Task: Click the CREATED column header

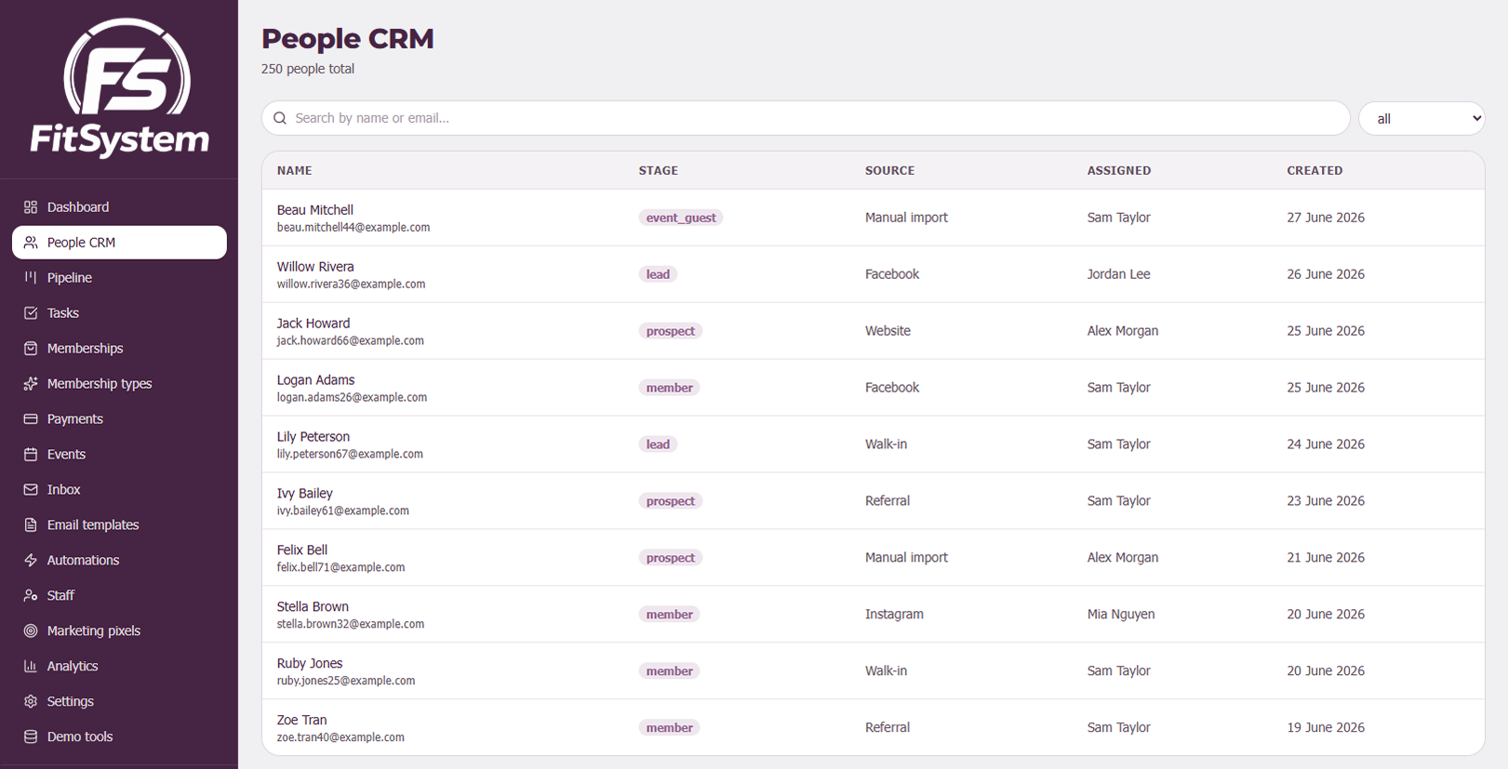Action: click(x=1314, y=170)
